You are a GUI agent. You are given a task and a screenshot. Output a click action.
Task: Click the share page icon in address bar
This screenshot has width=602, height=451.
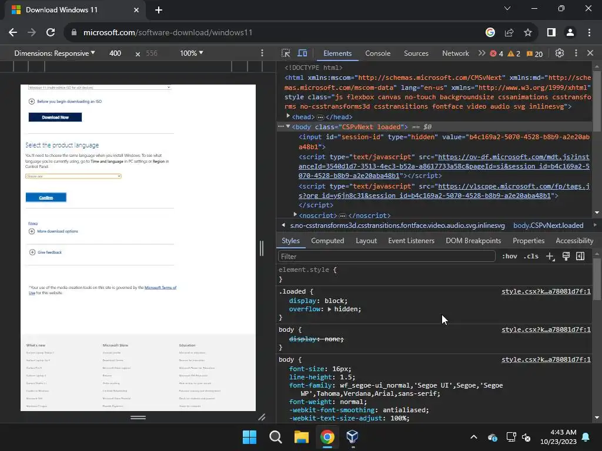click(x=509, y=33)
